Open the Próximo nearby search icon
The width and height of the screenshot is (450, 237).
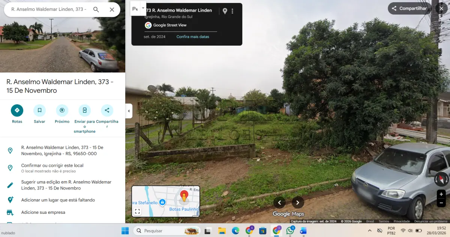[62, 110]
